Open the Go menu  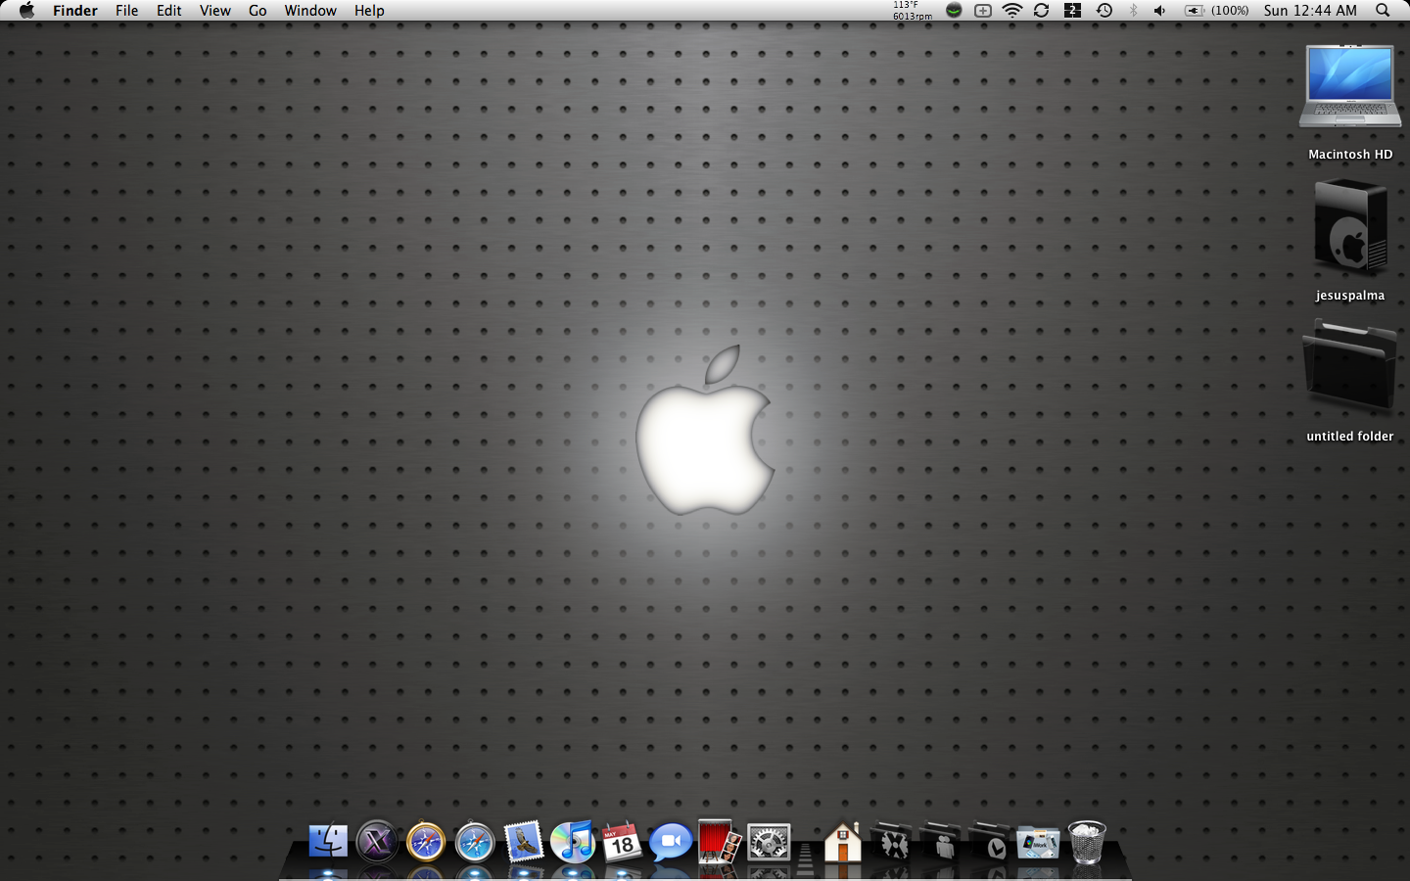click(x=258, y=11)
